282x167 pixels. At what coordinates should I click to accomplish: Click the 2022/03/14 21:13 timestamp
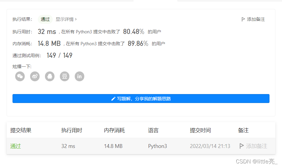(x=210, y=146)
